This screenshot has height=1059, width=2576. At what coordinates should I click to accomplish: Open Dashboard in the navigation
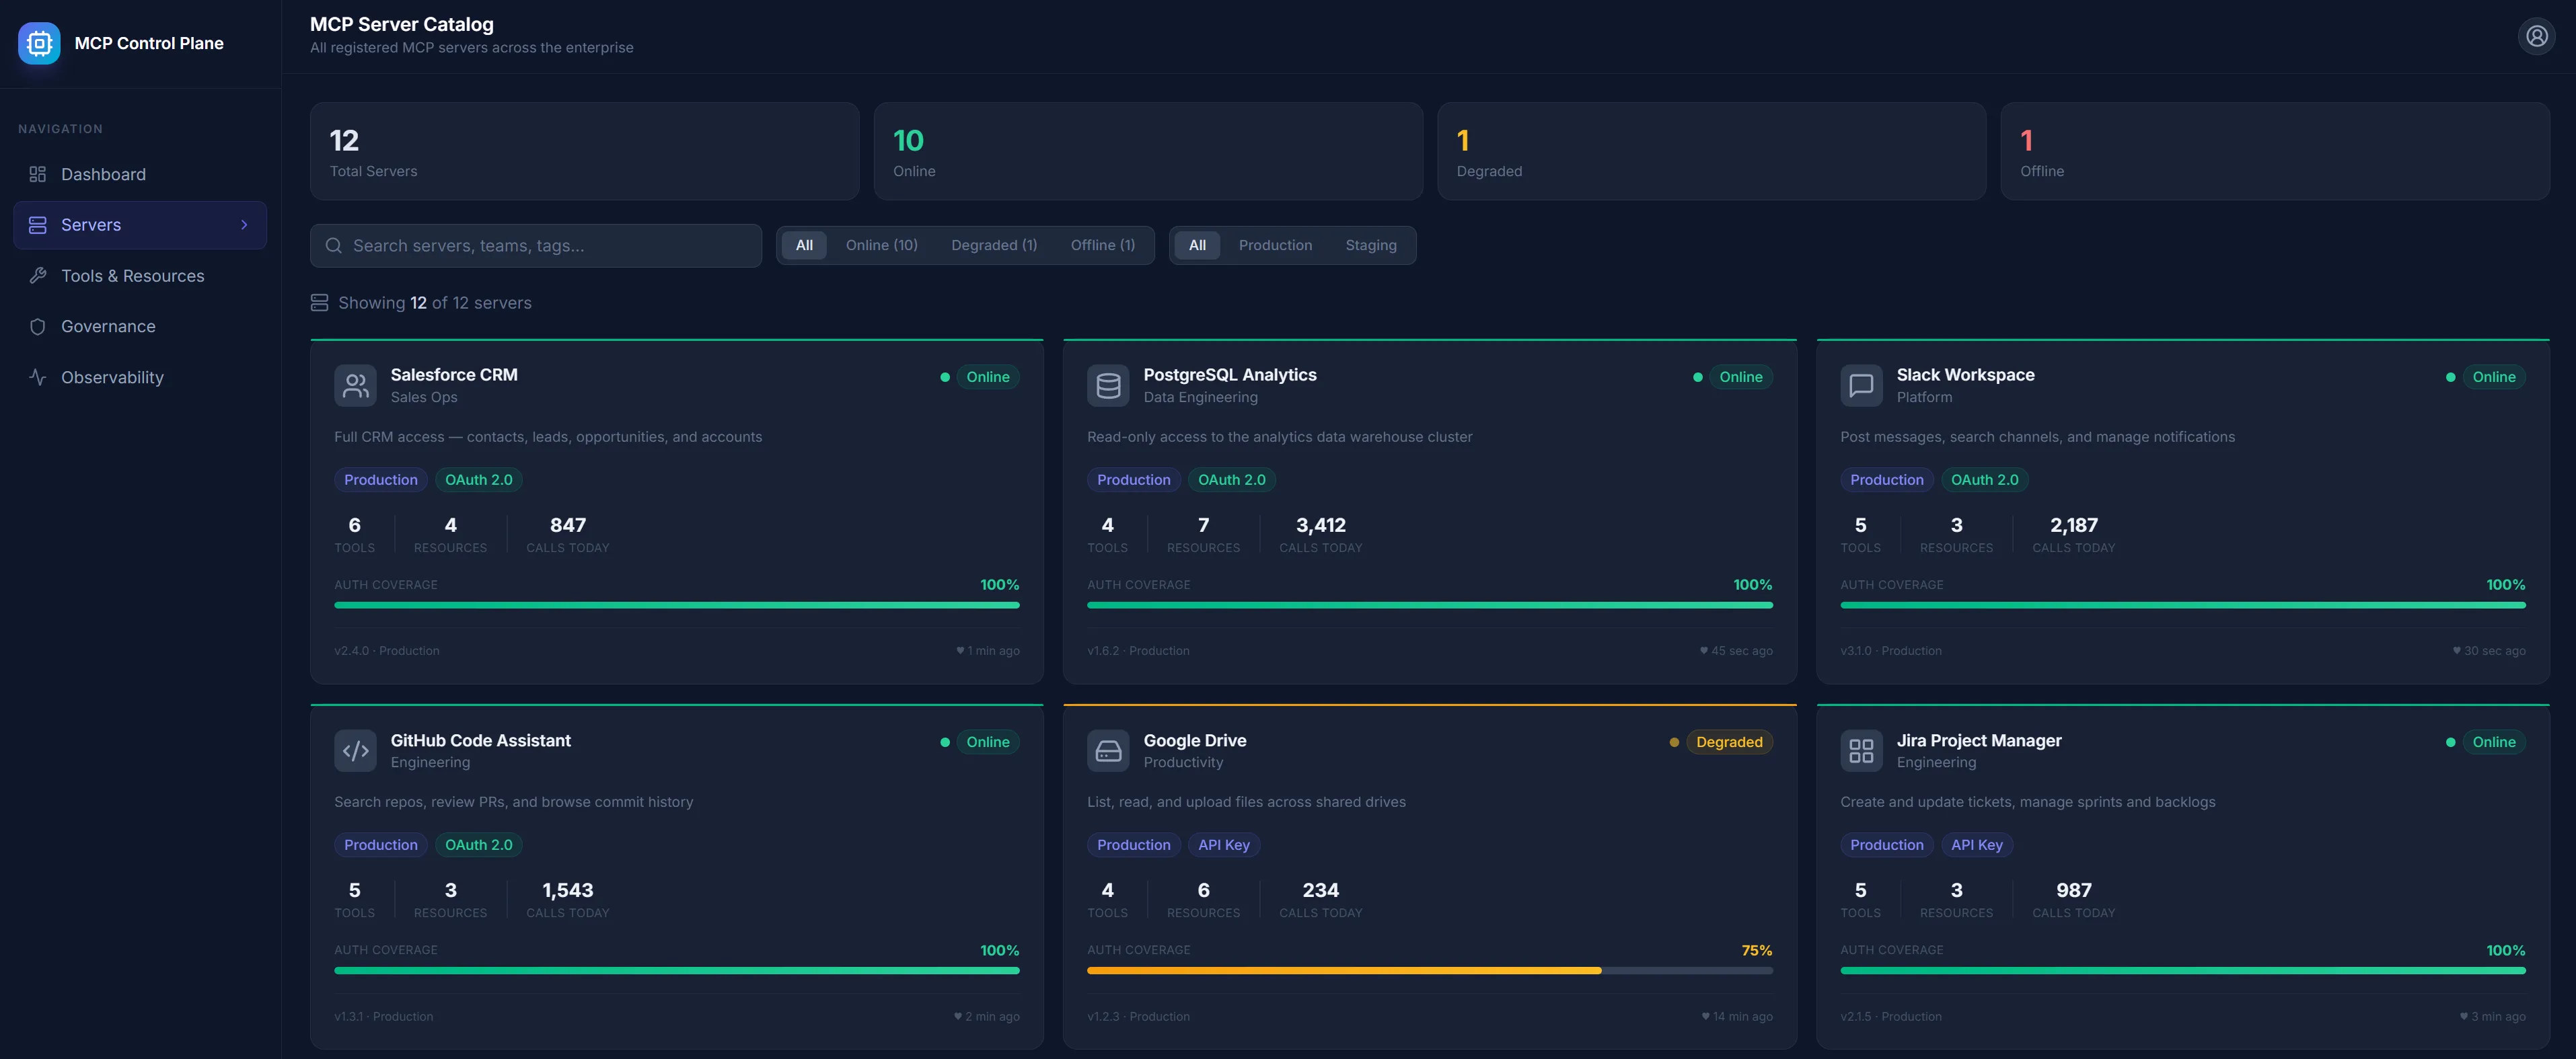pos(140,174)
